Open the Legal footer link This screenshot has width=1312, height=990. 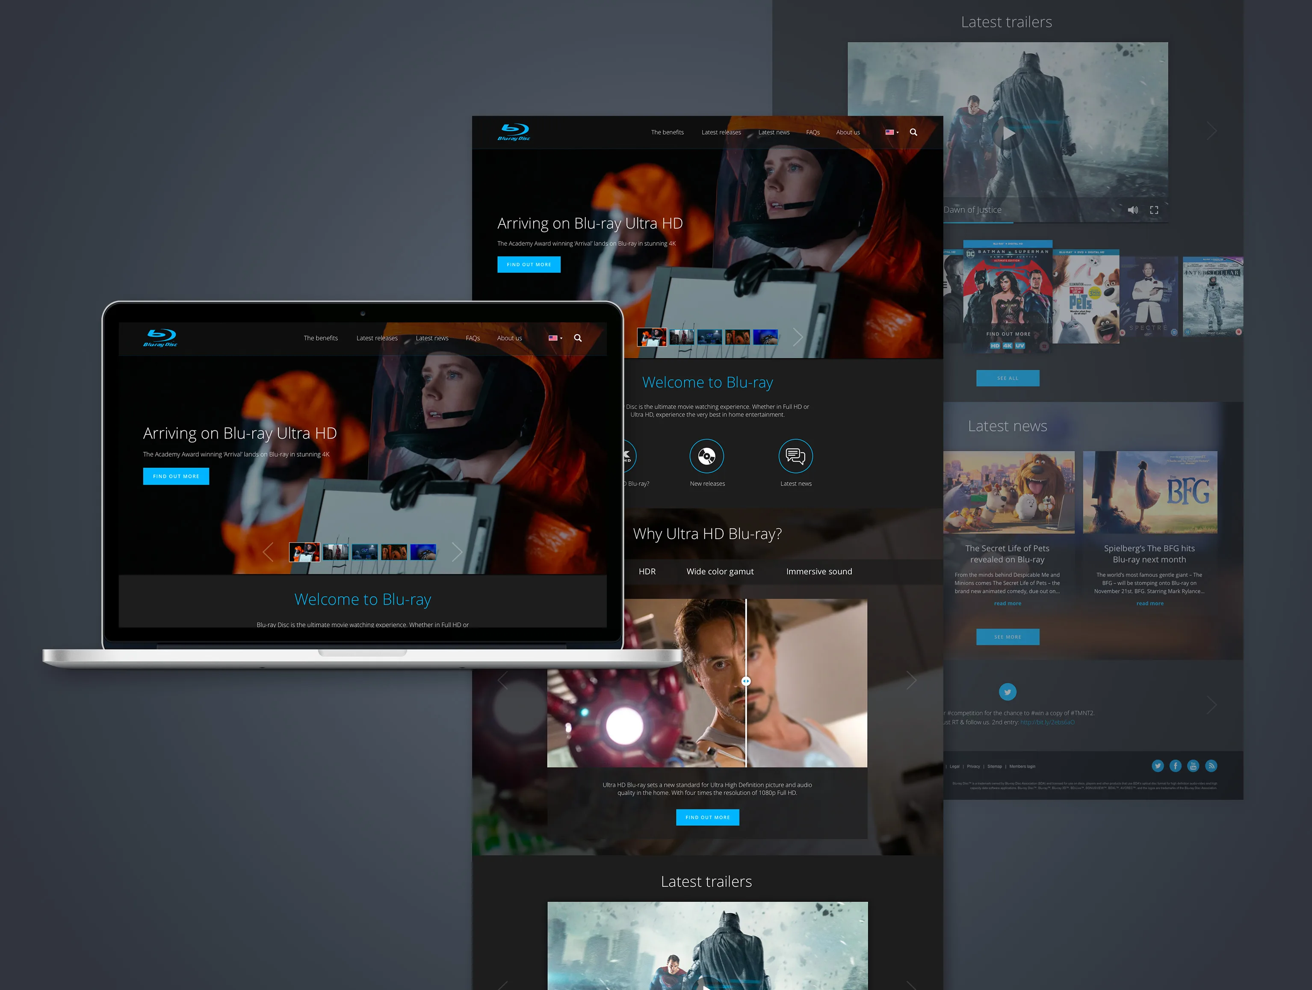(954, 766)
